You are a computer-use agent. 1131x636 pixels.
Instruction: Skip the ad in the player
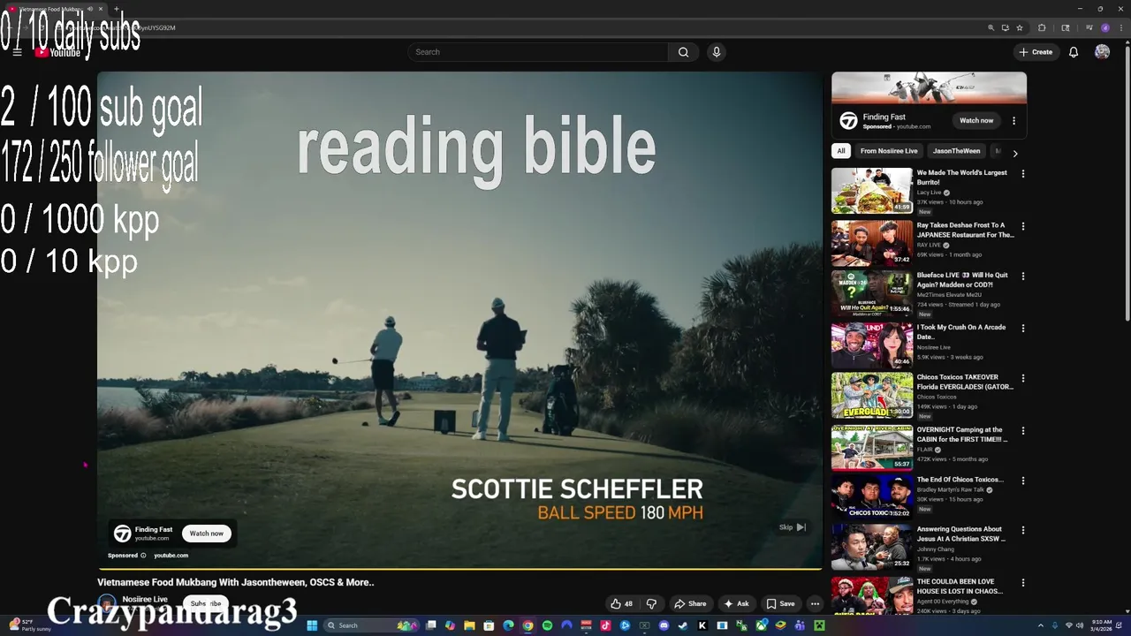(792, 527)
